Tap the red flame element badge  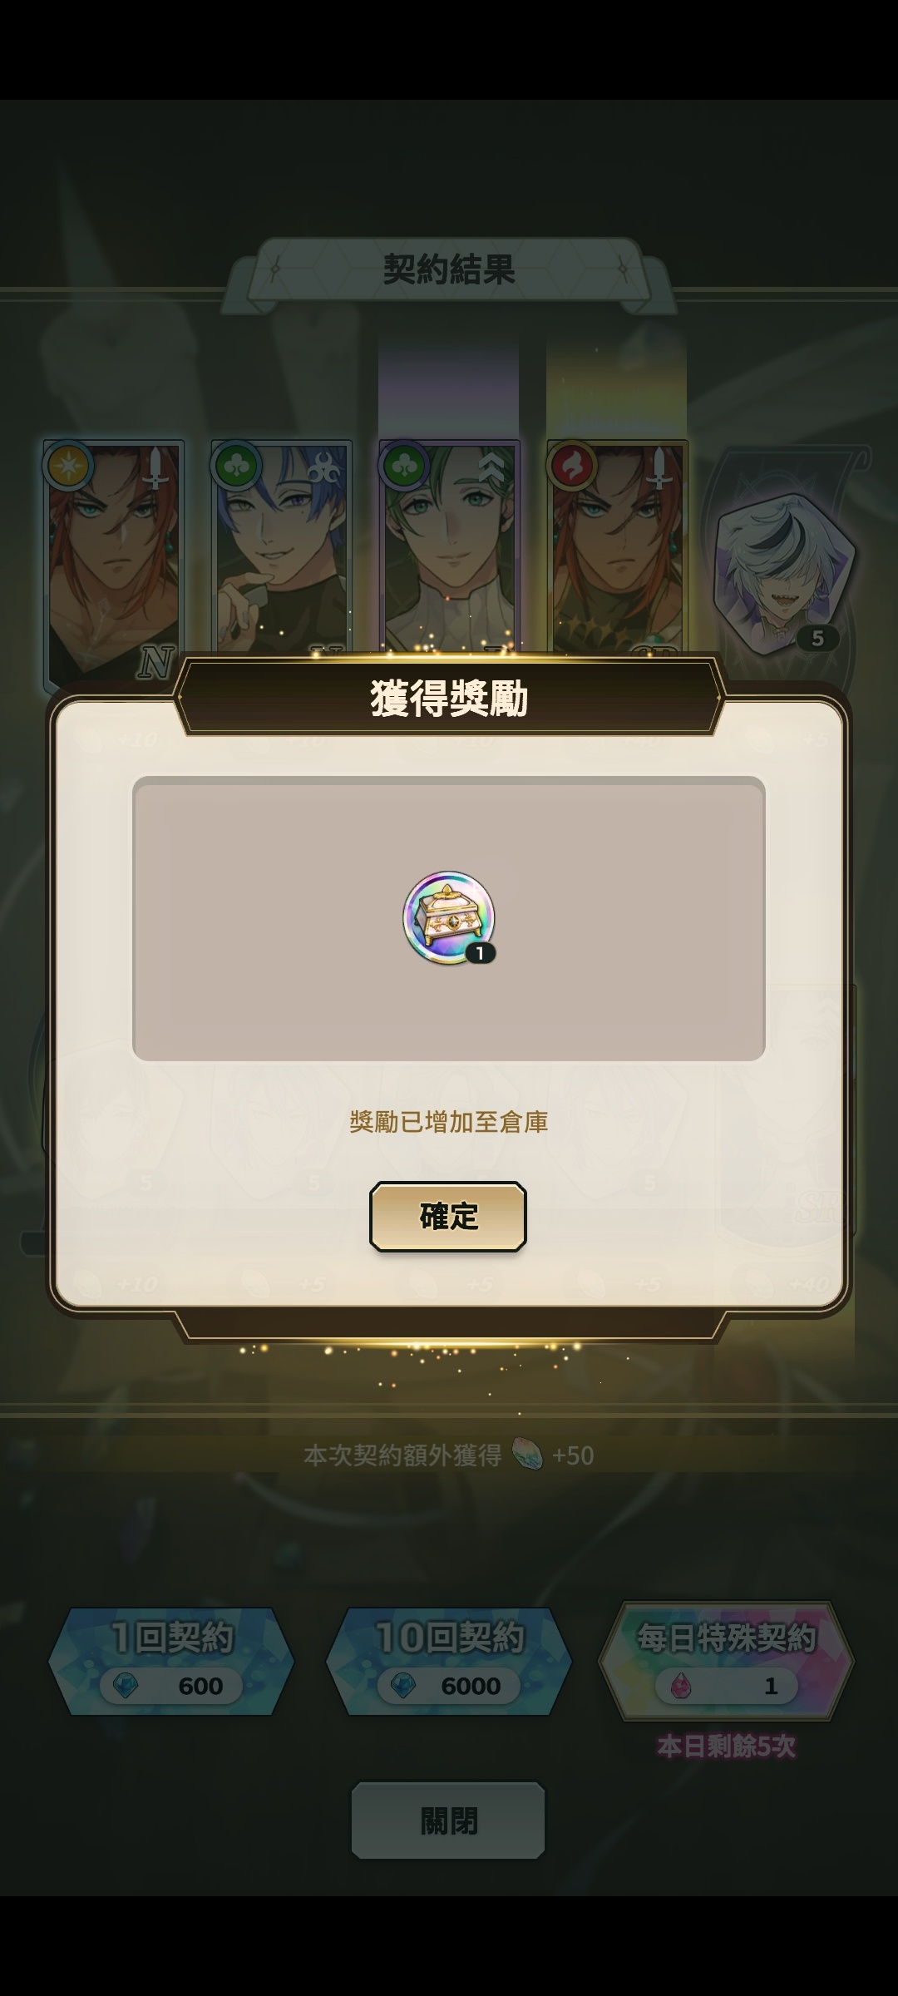click(572, 467)
